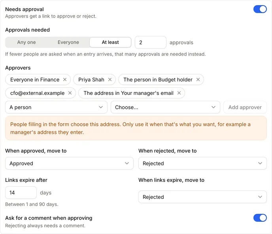Click The address in Your manager's email text

point(128,93)
